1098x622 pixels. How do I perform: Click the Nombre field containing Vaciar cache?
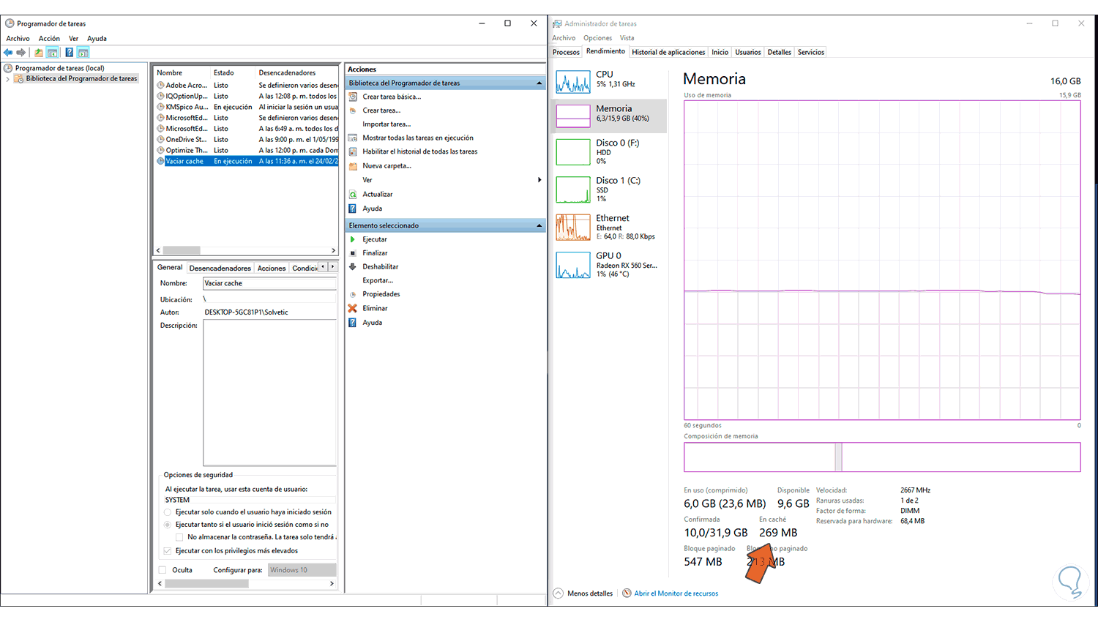(269, 283)
